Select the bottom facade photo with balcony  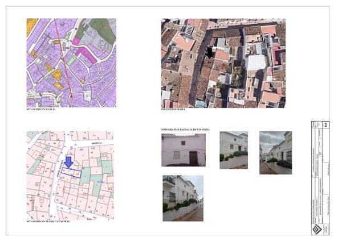click(x=183, y=198)
